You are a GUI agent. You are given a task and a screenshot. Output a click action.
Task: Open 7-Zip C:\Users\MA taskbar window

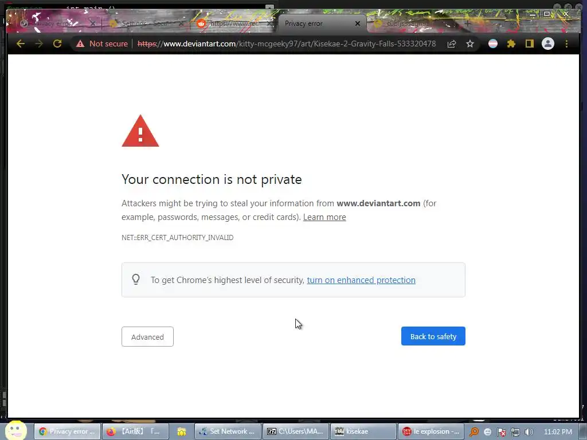point(296,431)
